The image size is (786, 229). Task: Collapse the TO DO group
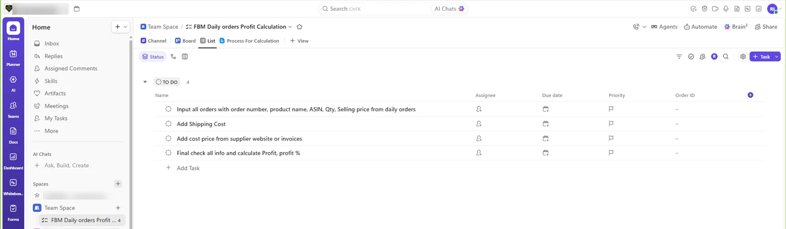(145, 82)
